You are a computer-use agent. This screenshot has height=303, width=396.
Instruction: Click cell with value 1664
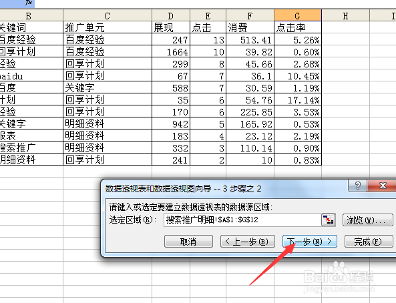pyautogui.click(x=171, y=51)
